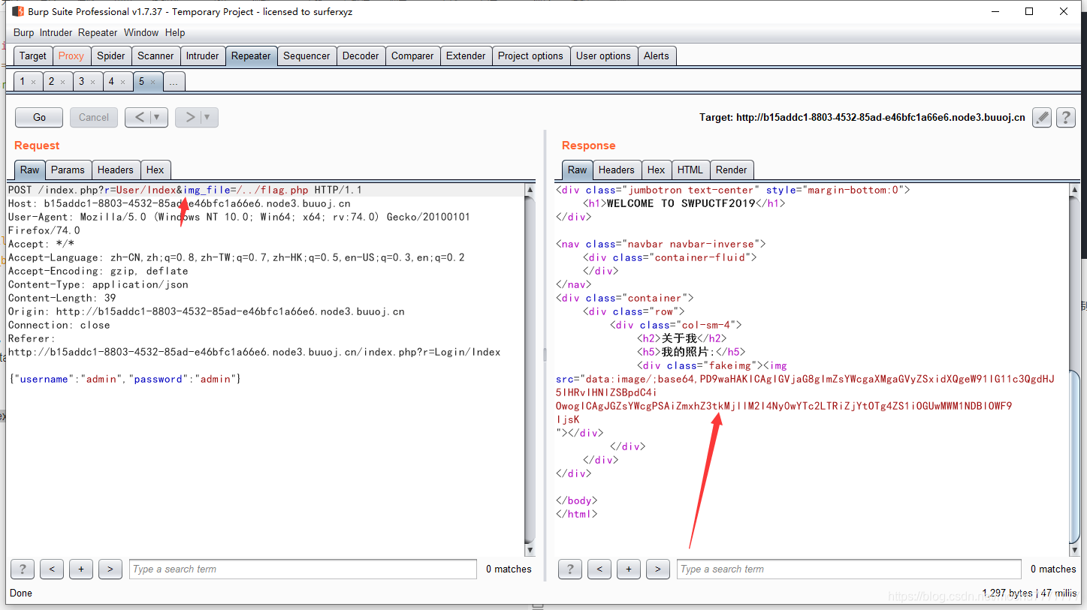Click the Content-Length: 39 header line
The width and height of the screenshot is (1087, 610).
point(62,298)
